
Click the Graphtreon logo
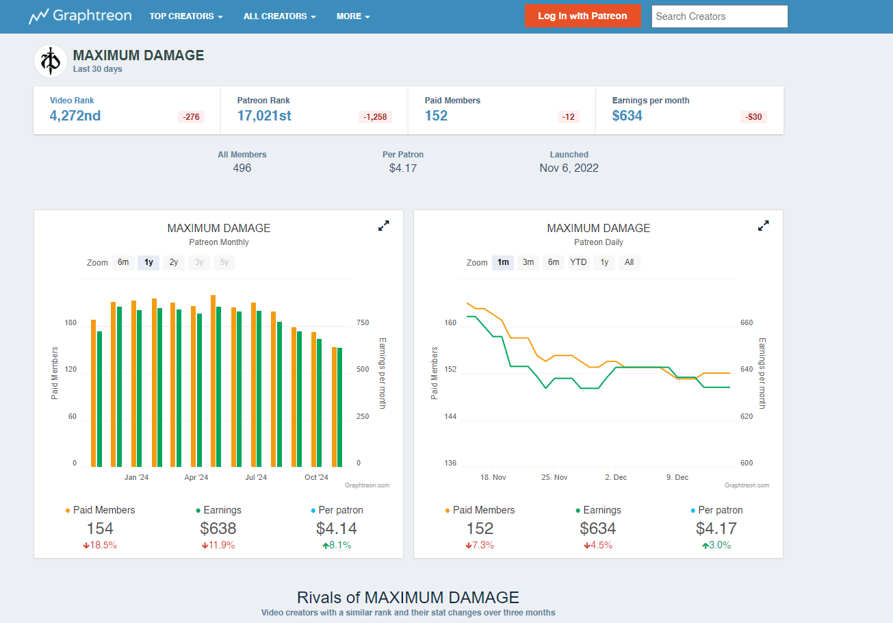pyautogui.click(x=80, y=16)
